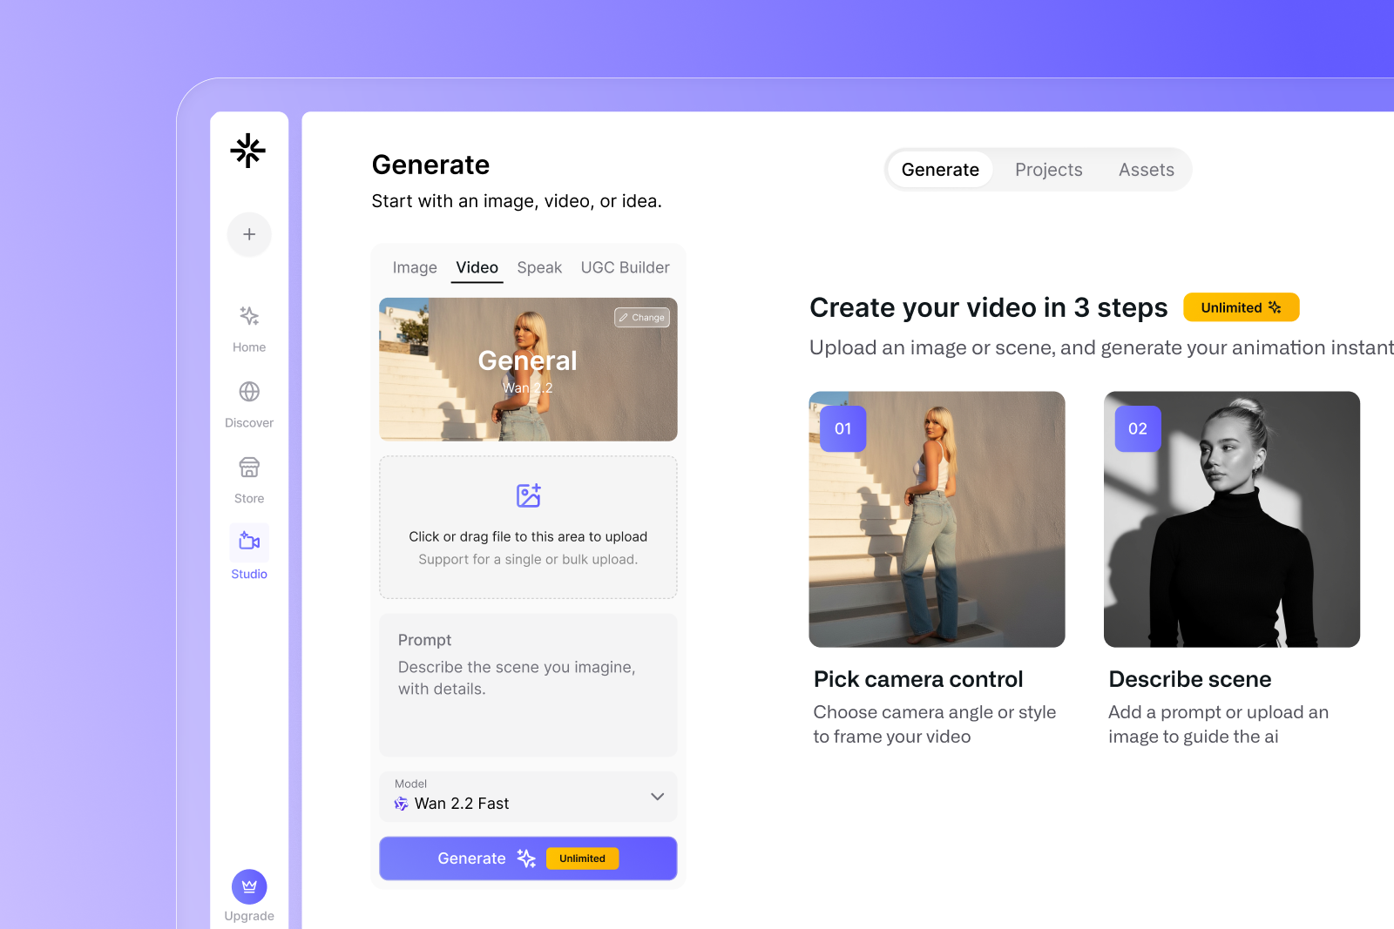Open the Pick camera control thumbnail
1394x929 pixels.
937,519
